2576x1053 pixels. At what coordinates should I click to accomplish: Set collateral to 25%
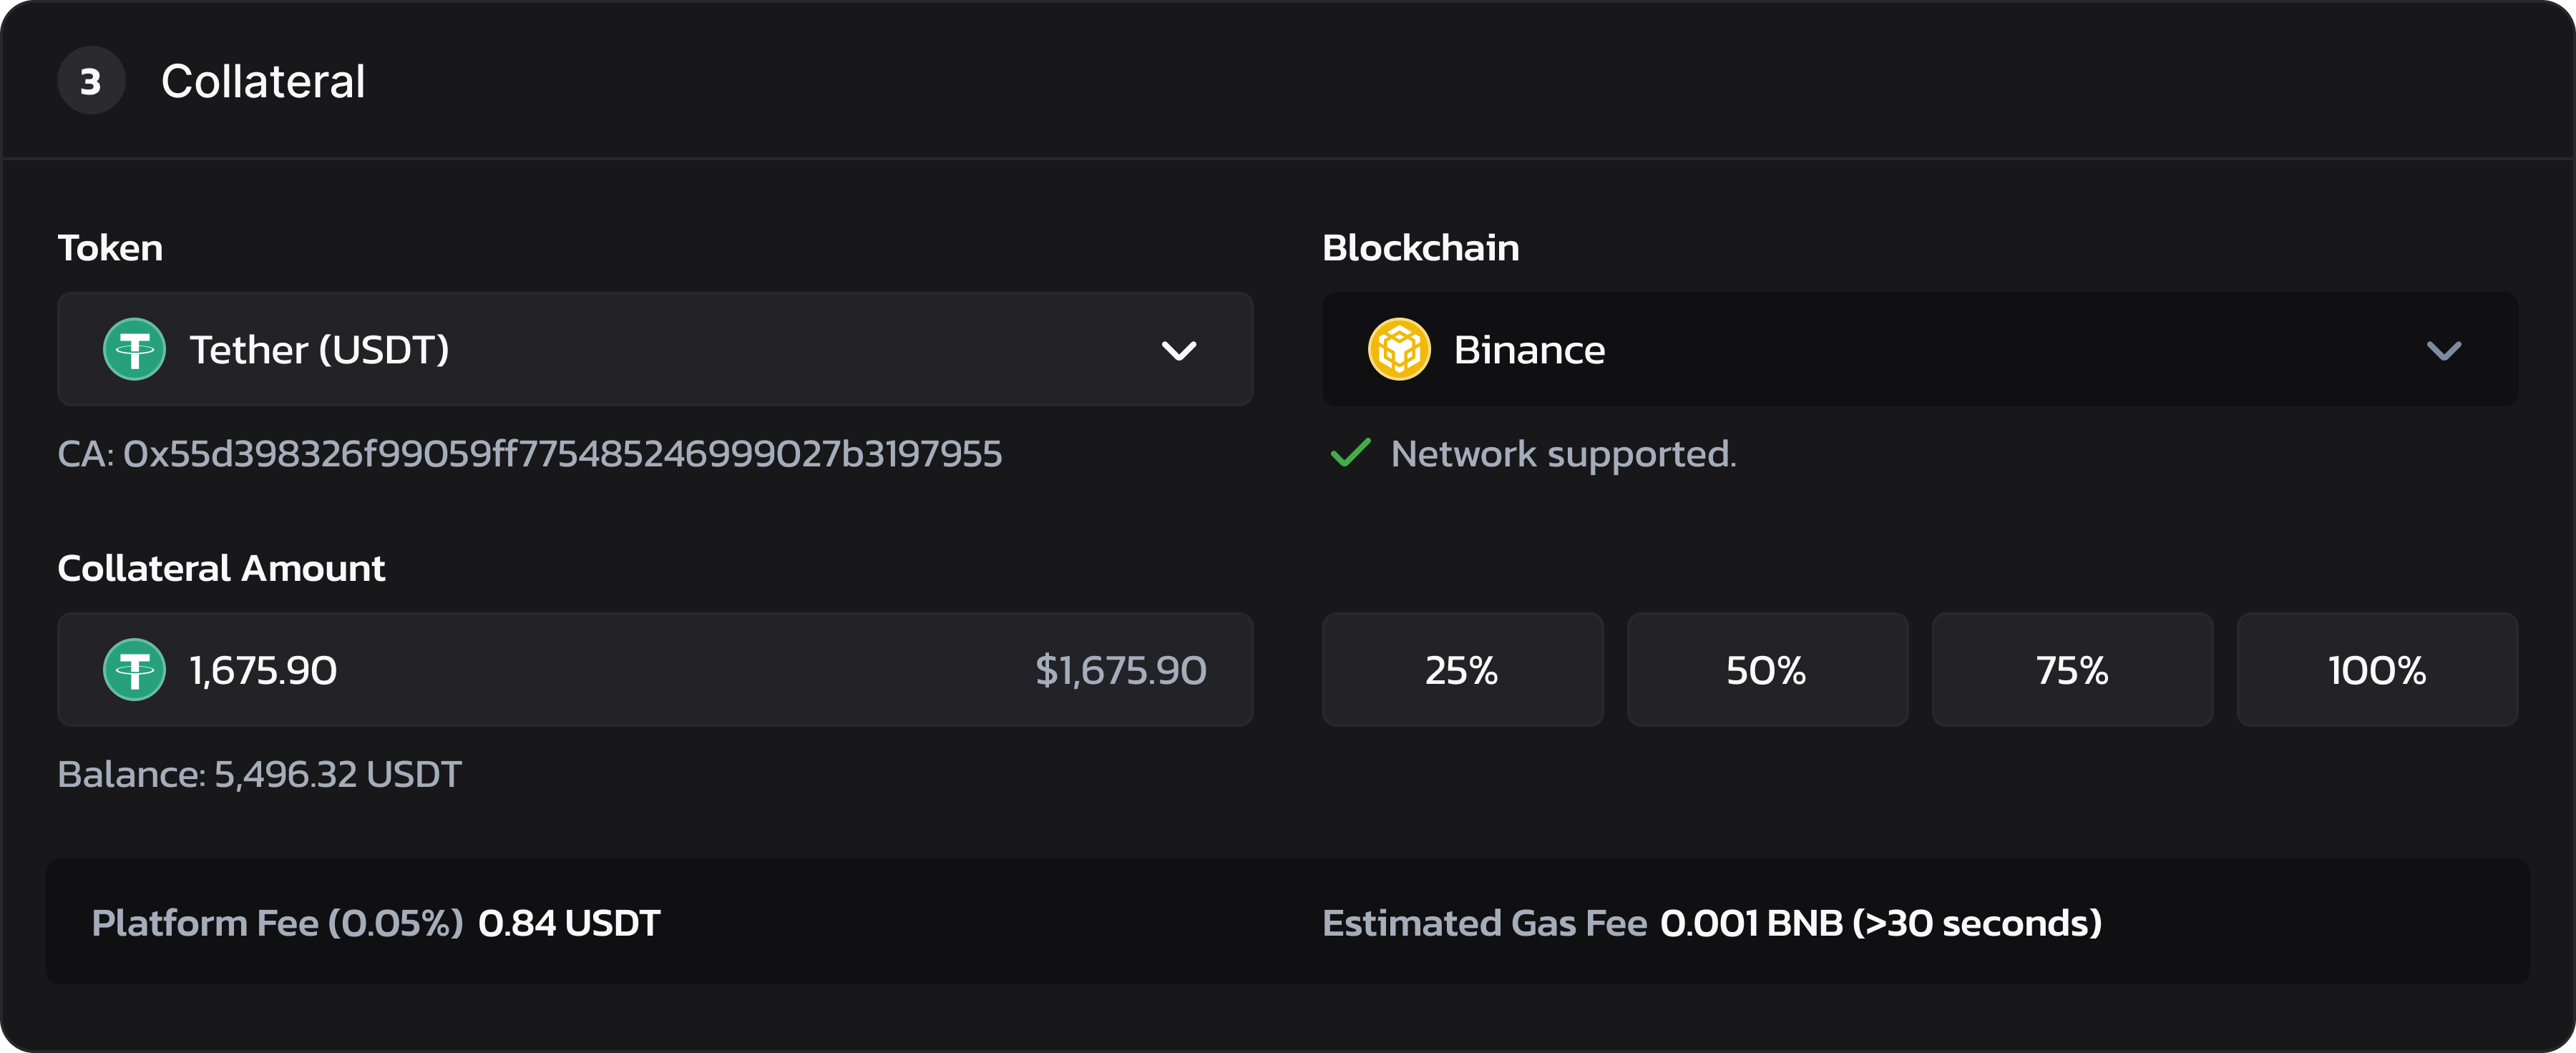pyautogui.click(x=1462, y=670)
